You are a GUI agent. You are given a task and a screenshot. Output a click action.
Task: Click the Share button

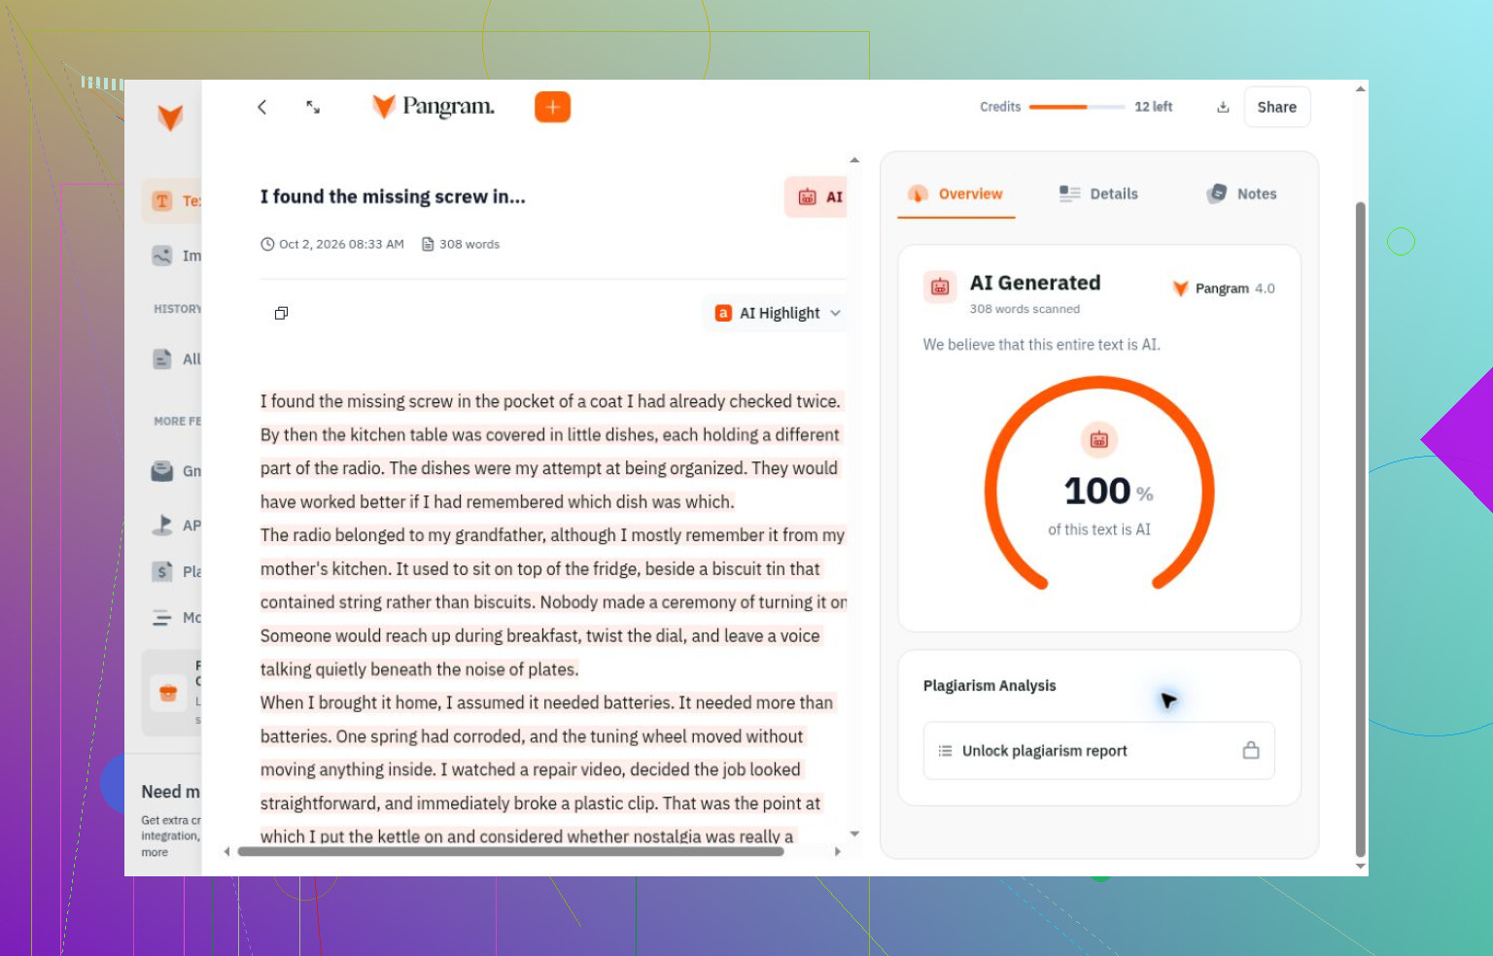[1277, 107]
